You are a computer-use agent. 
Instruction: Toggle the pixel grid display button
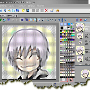coord(22,20)
